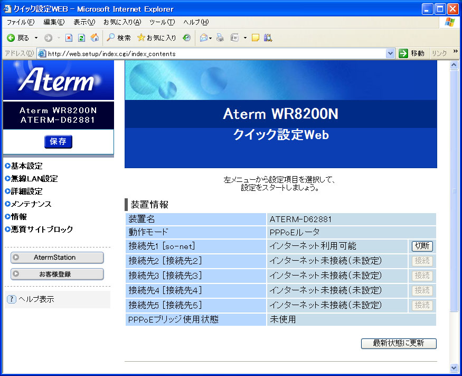Viewport: 462px width, 376px height.
Task: Click ATERM-D62881 device name cell
Action: coord(351,219)
